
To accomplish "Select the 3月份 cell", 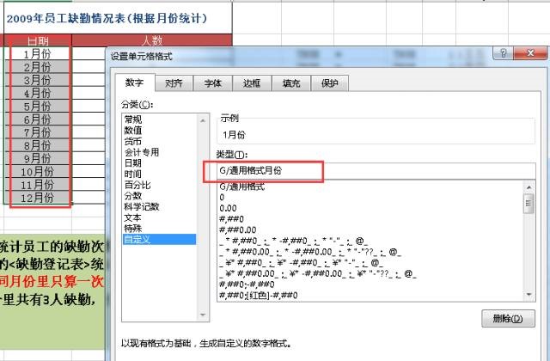I will 38,80.
